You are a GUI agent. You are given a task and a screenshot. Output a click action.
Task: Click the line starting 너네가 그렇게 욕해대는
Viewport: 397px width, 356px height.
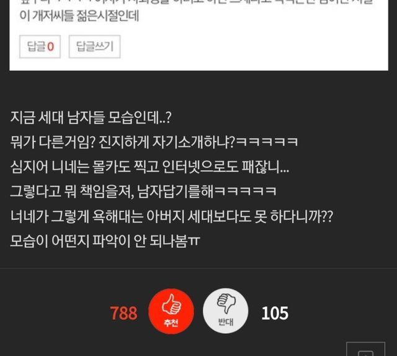tap(171, 216)
